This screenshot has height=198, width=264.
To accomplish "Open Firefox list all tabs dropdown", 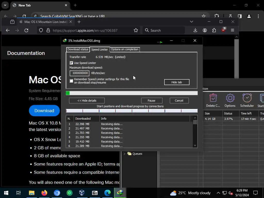I will 192,22.
